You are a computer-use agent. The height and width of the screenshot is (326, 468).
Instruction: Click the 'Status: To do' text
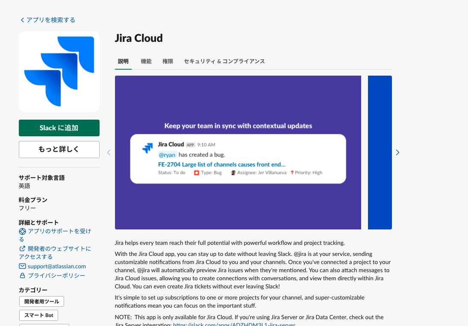tap(172, 173)
